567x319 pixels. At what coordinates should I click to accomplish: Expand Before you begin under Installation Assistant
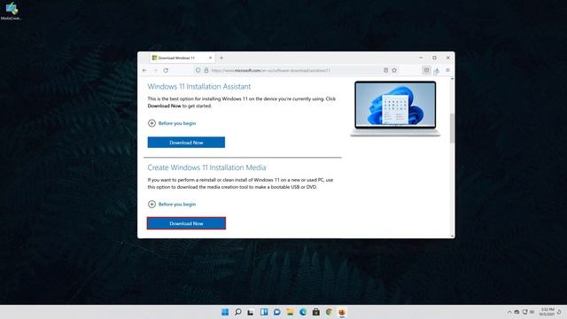pyautogui.click(x=172, y=123)
